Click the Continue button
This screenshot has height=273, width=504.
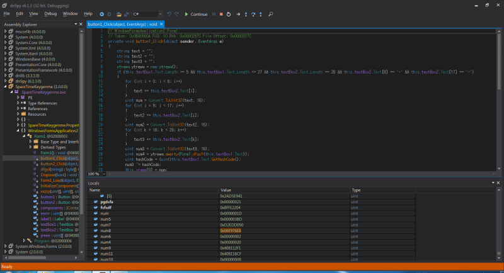tap(195, 13)
